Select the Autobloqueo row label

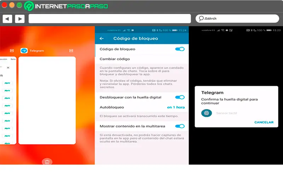point(112,107)
